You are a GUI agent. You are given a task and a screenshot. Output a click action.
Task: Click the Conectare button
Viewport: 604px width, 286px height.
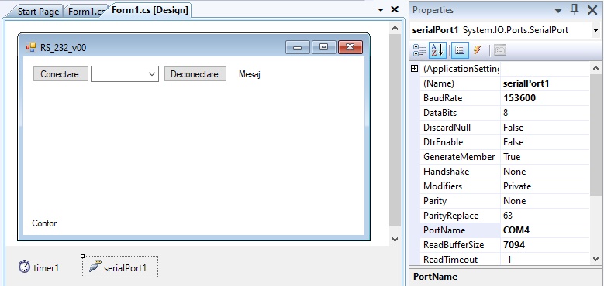[x=60, y=74]
